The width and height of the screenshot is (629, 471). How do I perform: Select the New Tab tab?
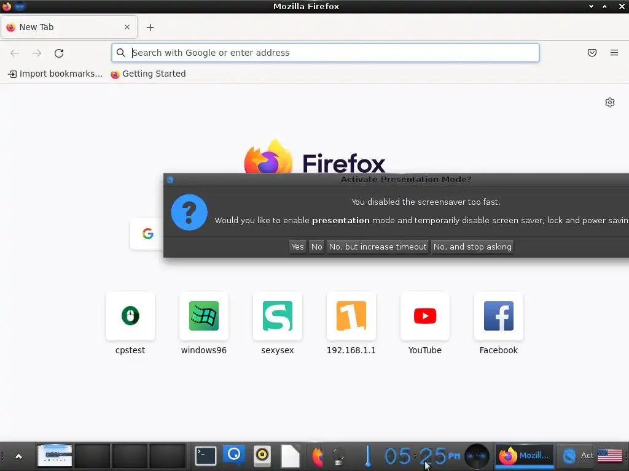click(x=69, y=27)
